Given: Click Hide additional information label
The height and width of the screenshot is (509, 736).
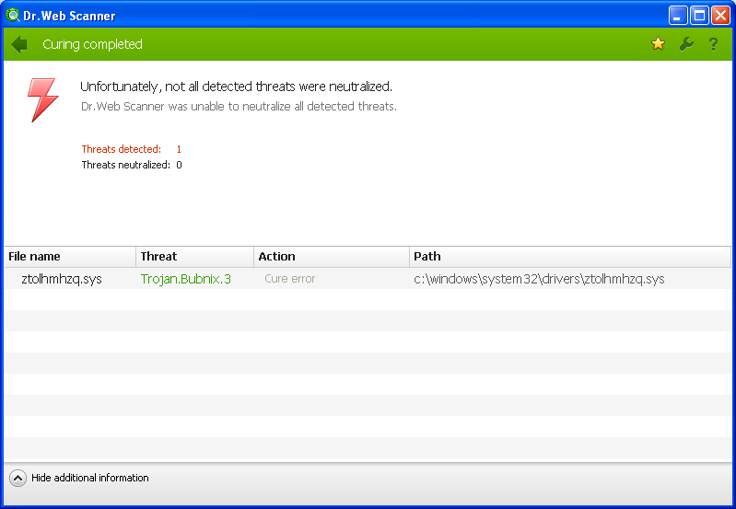Looking at the screenshot, I should pos(90,478).
